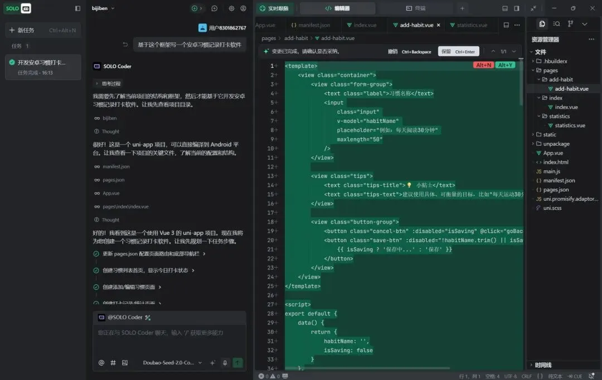Screen dimensions: 602x380
Task: Toggle the bottom panel layout icon
Action: tap(505, 8)
